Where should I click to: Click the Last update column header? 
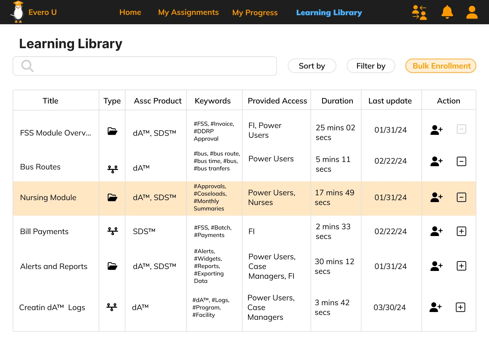tap(390, 101)
